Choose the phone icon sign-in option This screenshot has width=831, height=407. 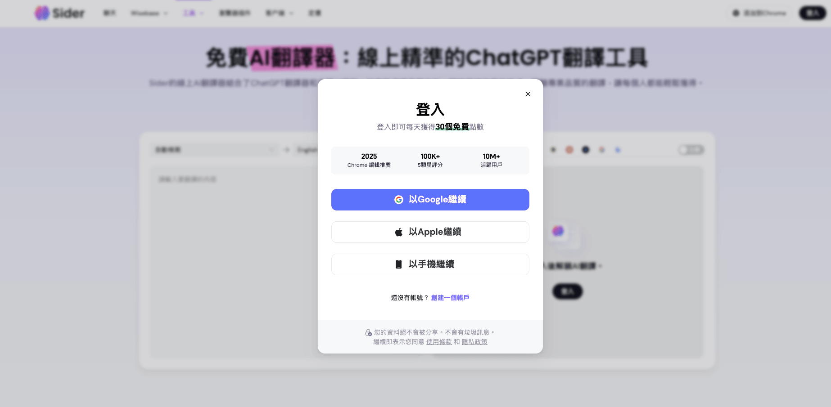(x=430, y=264)
